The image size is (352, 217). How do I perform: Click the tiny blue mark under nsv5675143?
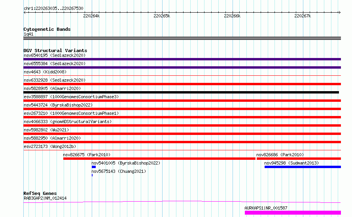click(92, 175)
